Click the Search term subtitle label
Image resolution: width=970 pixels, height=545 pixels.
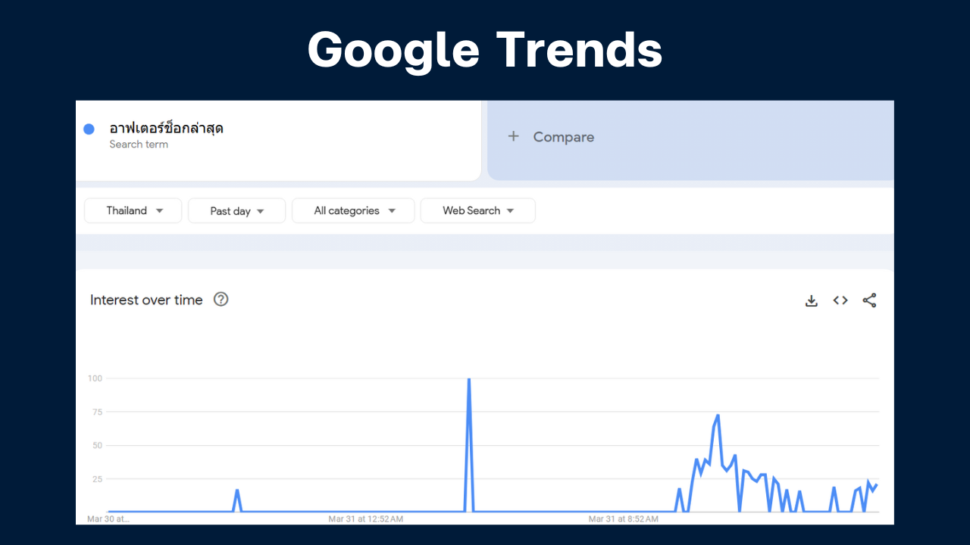point(139,144)
